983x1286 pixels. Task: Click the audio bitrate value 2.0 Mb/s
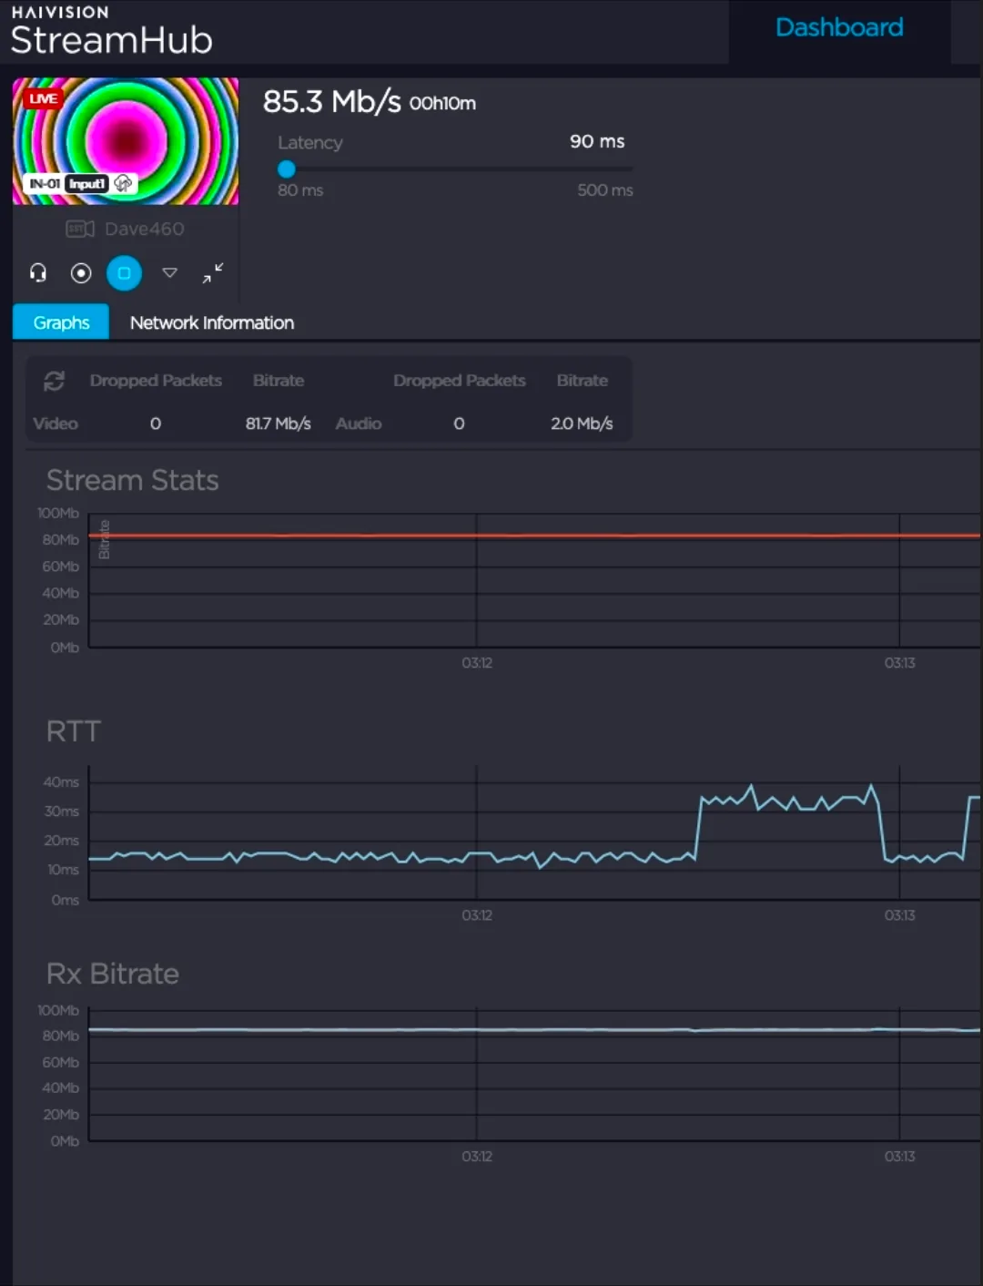click(582, 424)
